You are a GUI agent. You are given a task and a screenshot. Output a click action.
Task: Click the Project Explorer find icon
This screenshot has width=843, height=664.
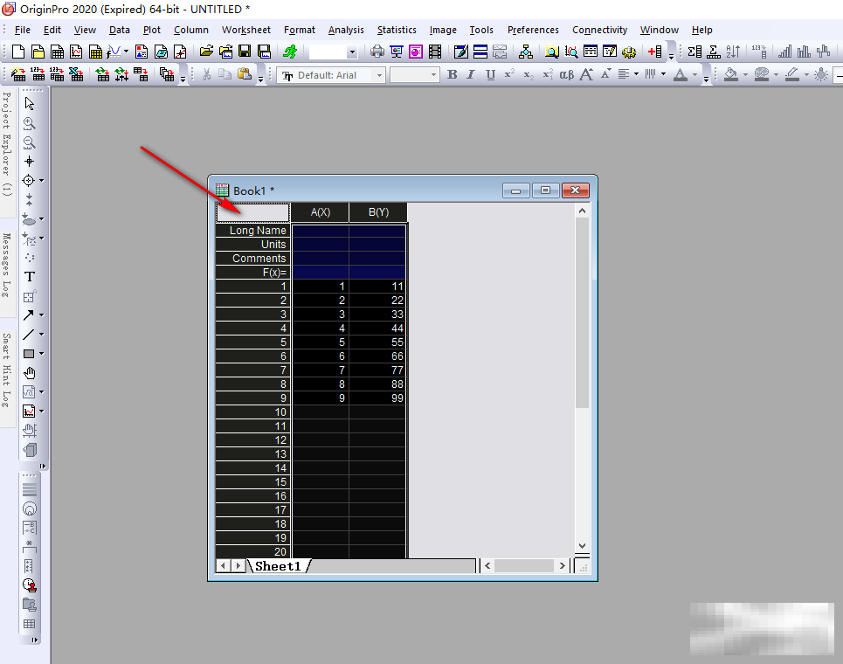551,52
